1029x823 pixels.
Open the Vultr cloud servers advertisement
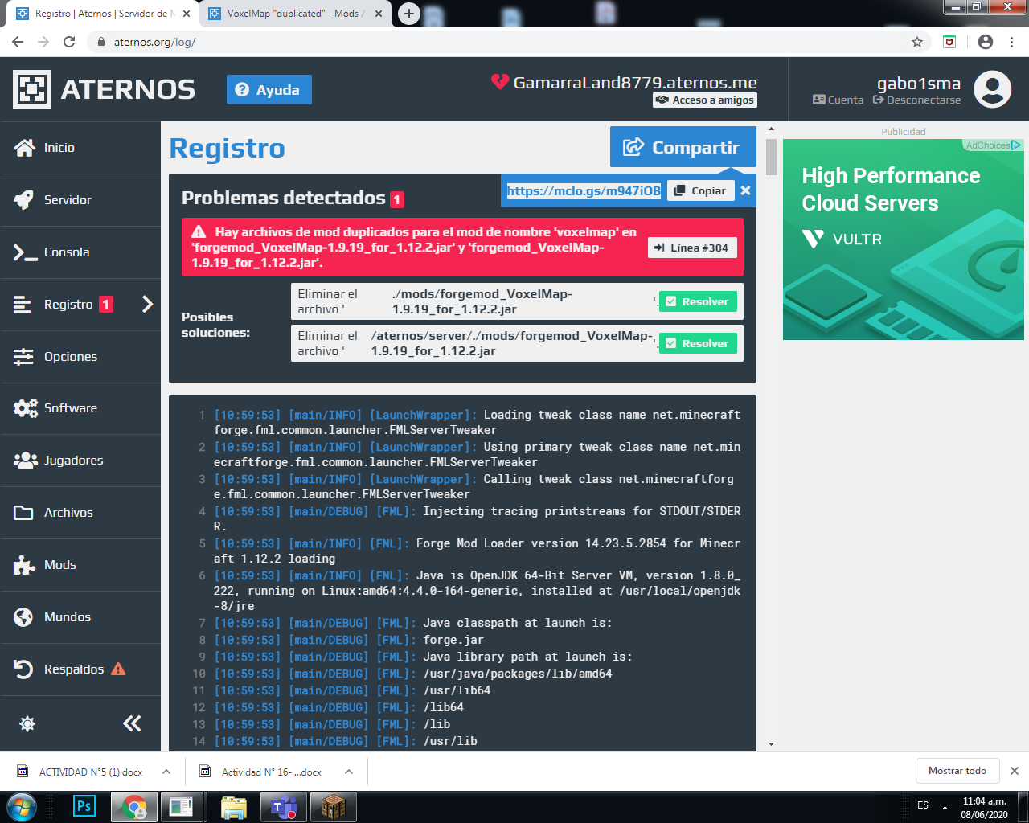pos(904,240)
